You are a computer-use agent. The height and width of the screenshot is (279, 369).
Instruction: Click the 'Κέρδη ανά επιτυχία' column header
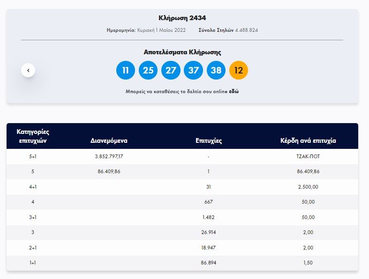[308, 140]
